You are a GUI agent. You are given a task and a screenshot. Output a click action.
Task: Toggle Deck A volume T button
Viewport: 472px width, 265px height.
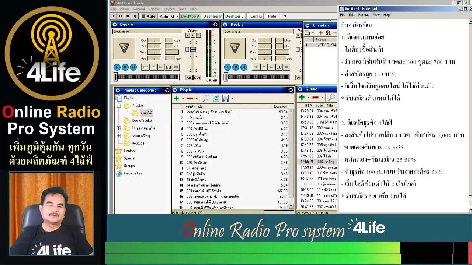198,35
